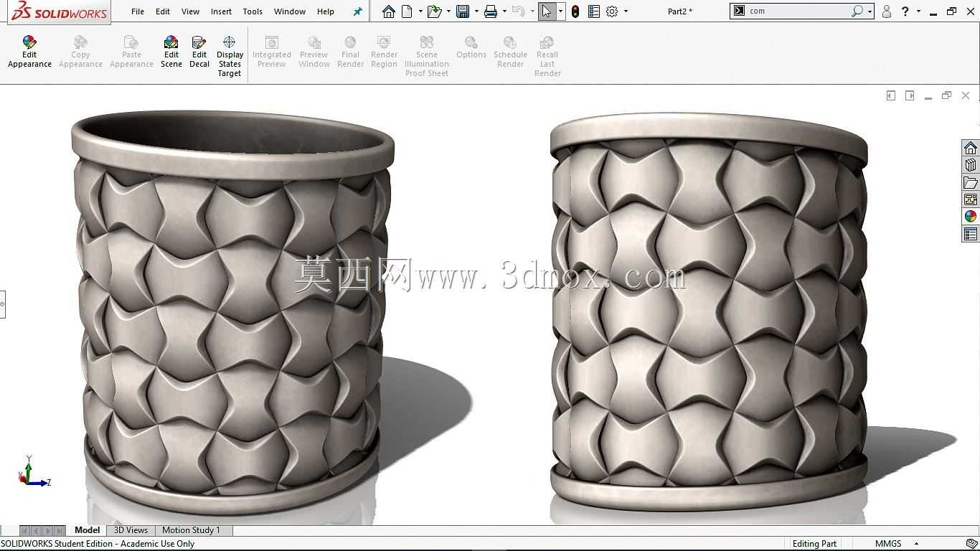This screenshot has height=551, width=980.
Task: Open the Schedule Render dialog
Action: 510,52
